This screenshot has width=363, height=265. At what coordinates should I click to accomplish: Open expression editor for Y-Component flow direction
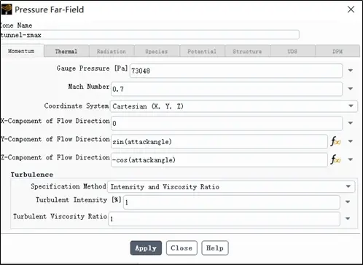[335, 141]
